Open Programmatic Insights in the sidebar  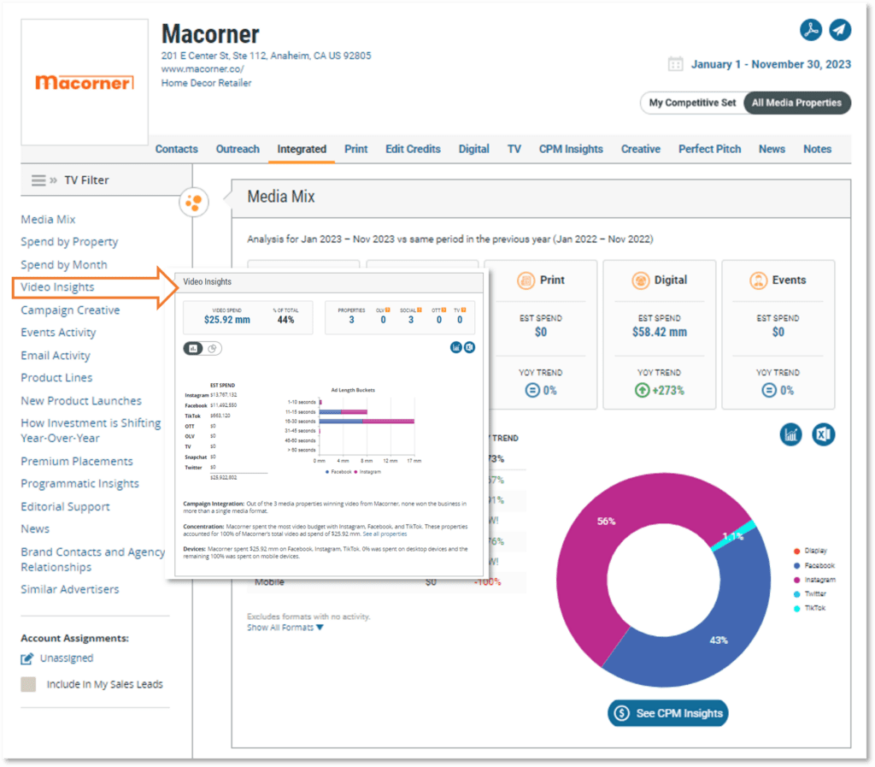pyautogui.click(x=79, y=484)
